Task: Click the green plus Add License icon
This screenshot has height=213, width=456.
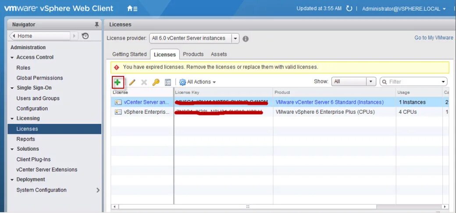Action: coord(118,83)
